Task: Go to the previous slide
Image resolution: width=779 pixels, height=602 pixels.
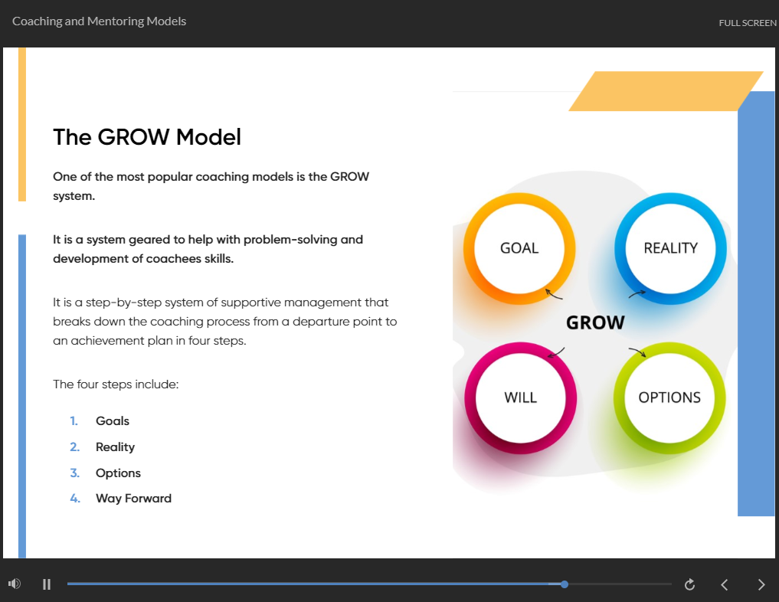Action: (x=725, y=584)
